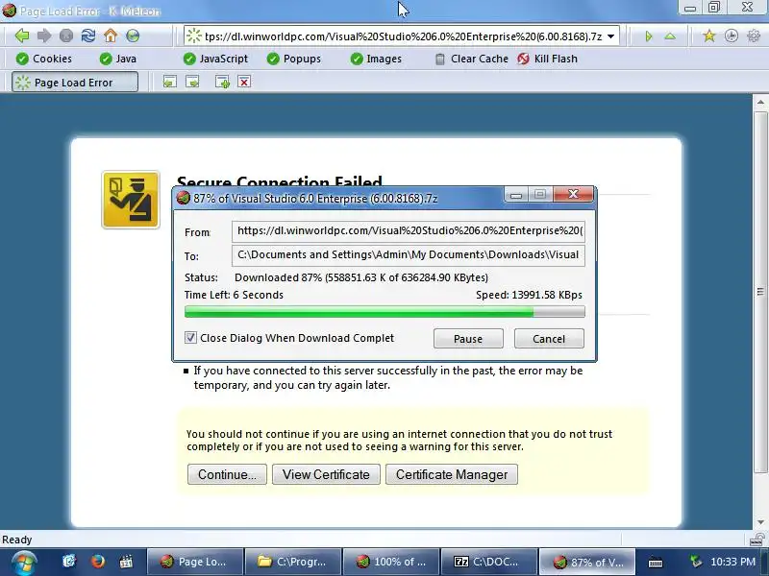This screenshot has height=576, width=769.
Task: Toggle Cookies permission
Action: (44, 59)
